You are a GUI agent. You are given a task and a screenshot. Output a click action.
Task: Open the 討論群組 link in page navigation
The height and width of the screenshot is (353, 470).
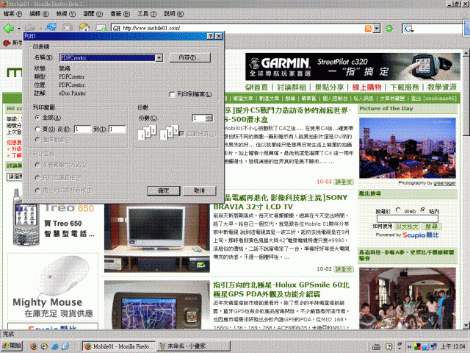click(x=292, y=88)
